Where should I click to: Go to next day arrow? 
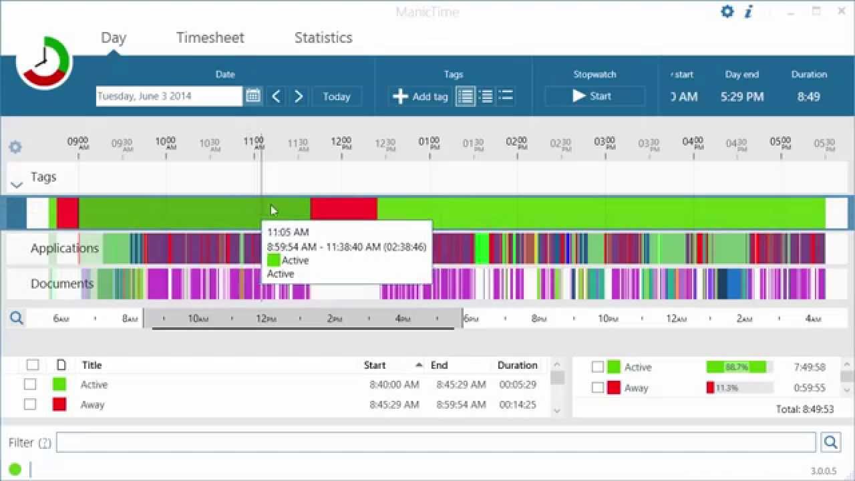click(x=299, y=96)
